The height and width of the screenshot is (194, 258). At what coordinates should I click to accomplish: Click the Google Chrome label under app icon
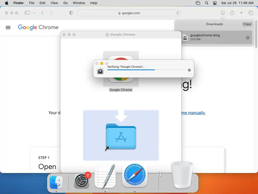tap(121, 90)
